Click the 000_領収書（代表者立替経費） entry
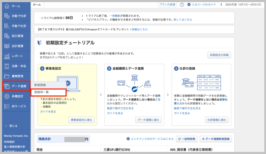The height and width of the screenshot is (154, 266). 191,150
